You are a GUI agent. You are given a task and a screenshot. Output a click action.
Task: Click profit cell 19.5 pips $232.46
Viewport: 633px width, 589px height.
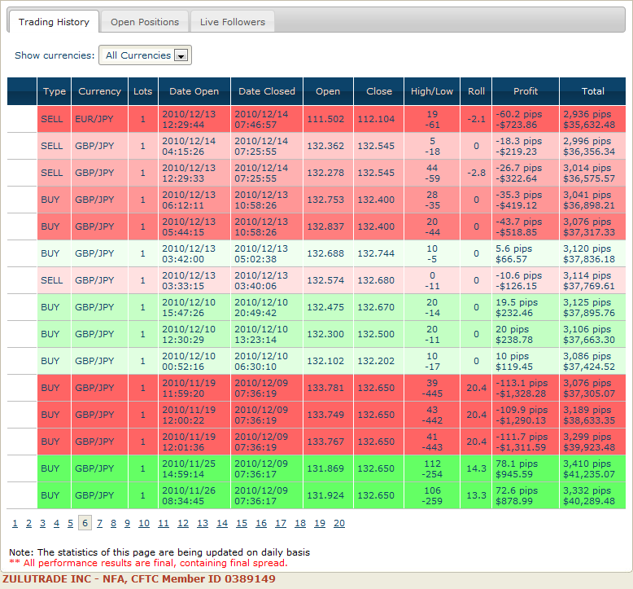526,308
